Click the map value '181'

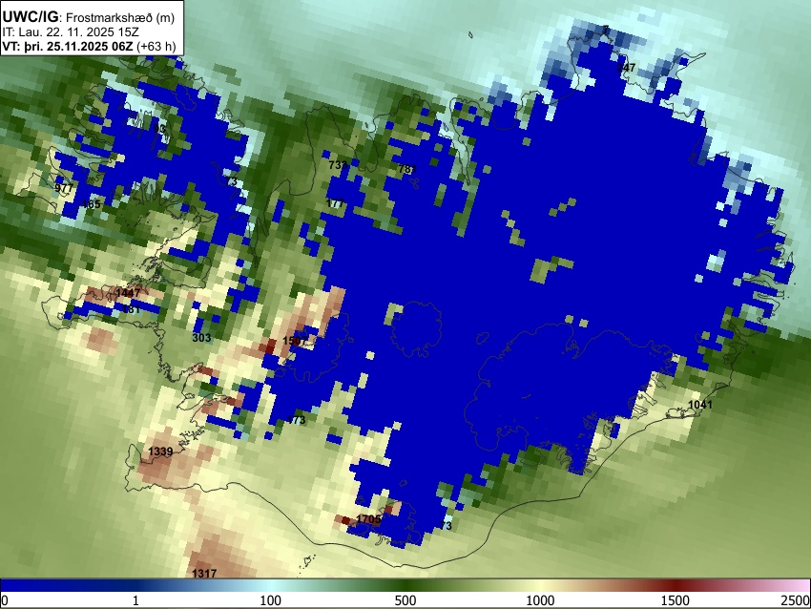point(131,309)
